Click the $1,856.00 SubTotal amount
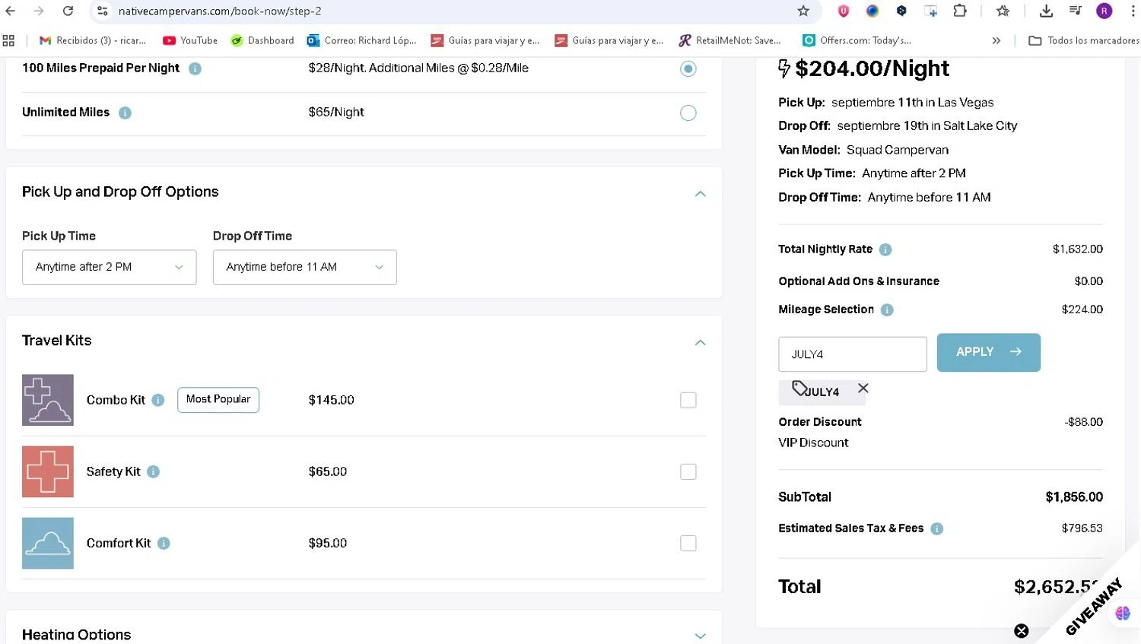 1074,497
